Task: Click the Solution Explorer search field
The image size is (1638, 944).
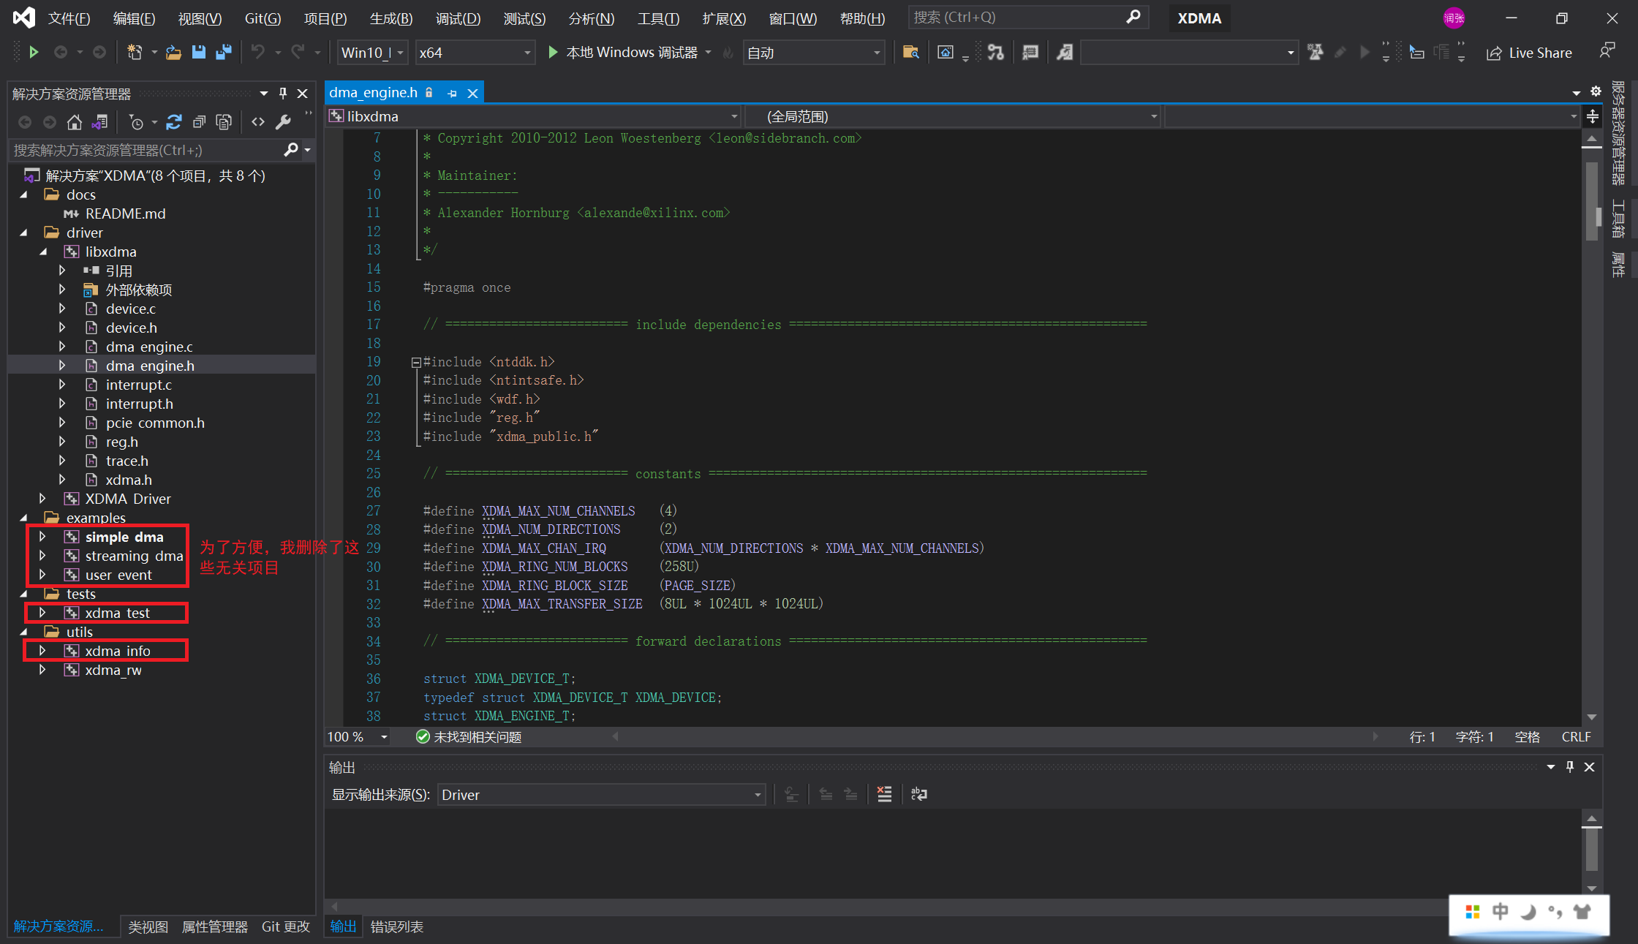Action: pyautogui.click(x=146, y=150)
